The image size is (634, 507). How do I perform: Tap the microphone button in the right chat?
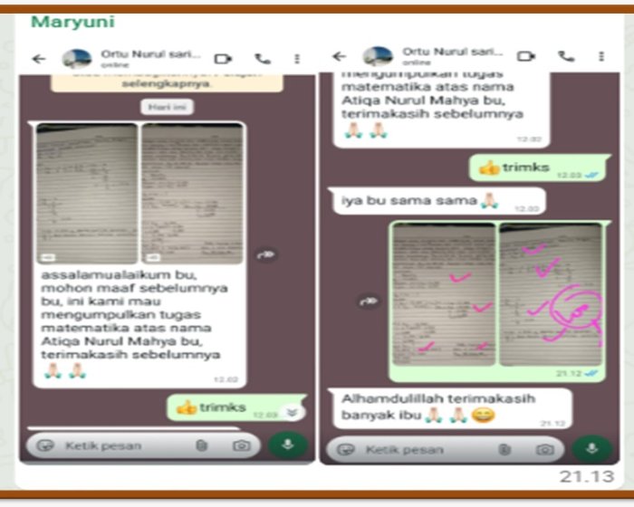[x=592, y=449]
